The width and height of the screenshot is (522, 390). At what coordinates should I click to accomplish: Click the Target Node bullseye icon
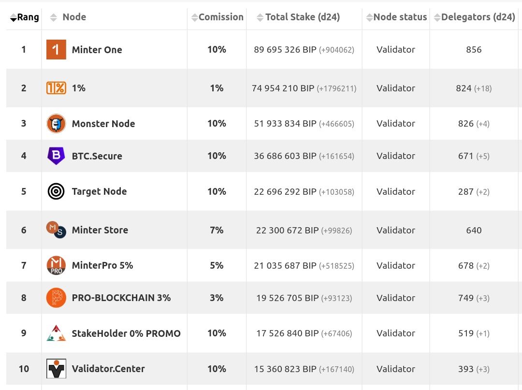point(56,191)
